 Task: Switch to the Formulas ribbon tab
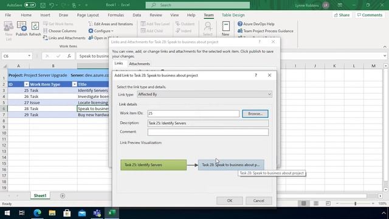coord(116,15)
